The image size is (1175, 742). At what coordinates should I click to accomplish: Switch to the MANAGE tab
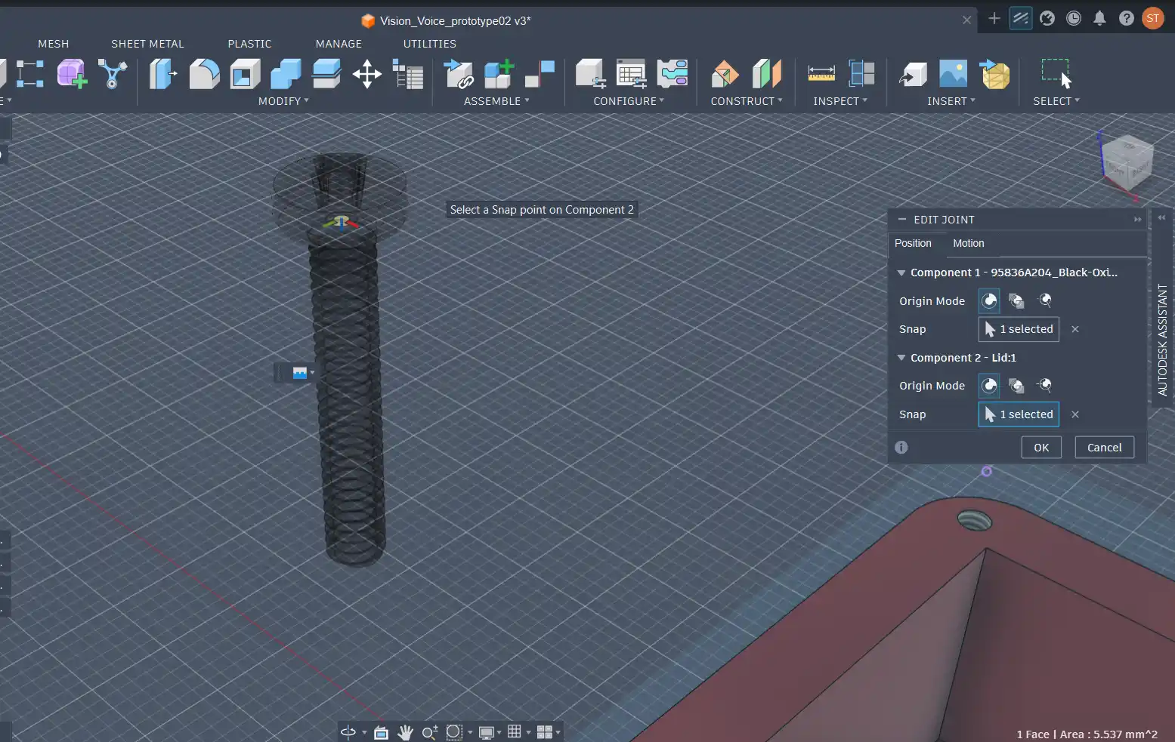339,44
